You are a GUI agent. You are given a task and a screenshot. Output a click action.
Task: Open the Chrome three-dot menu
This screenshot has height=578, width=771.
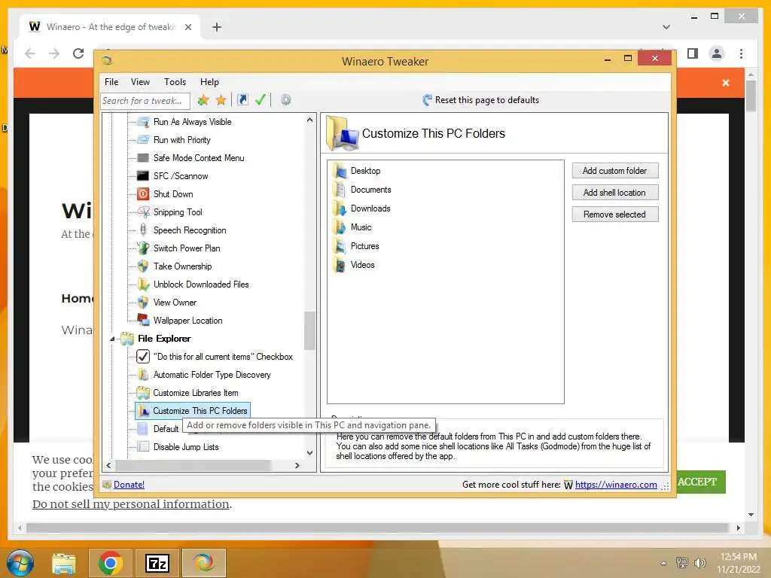point(741,53)
